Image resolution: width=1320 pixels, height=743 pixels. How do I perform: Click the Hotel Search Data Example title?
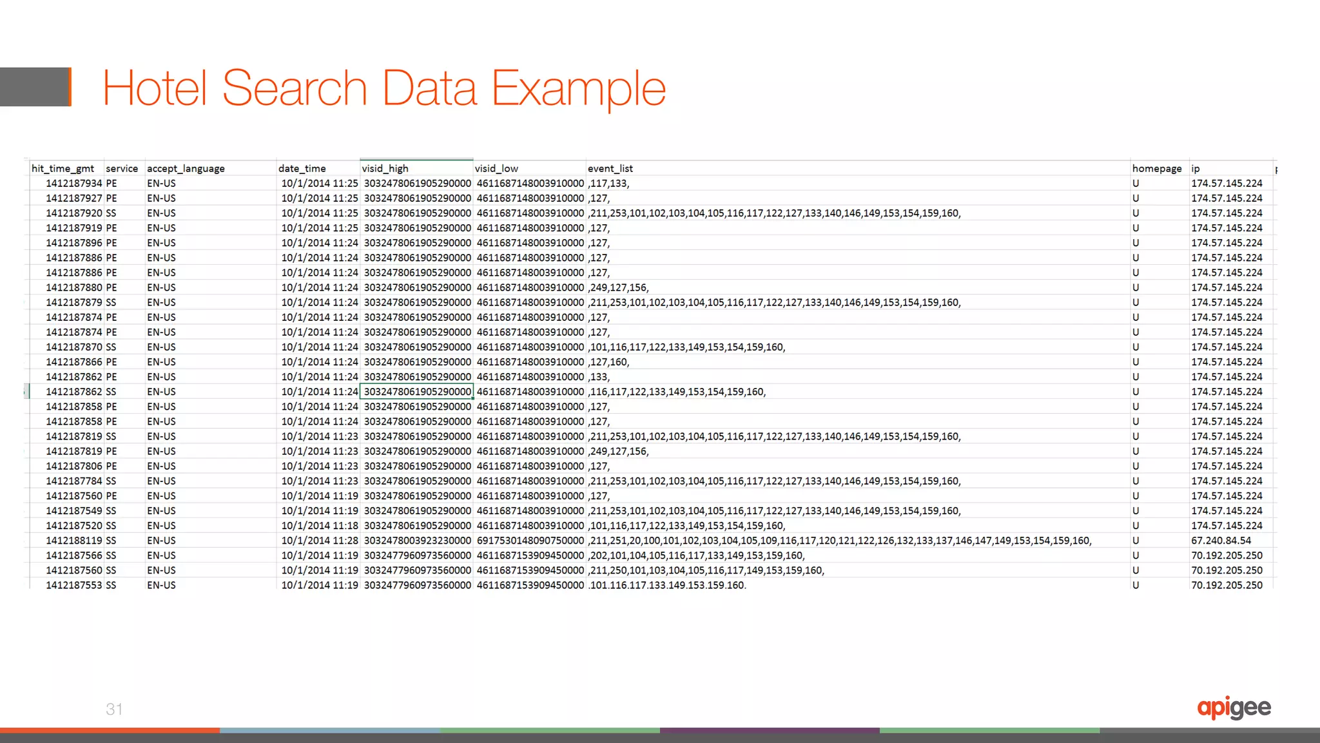click(384, 88)
